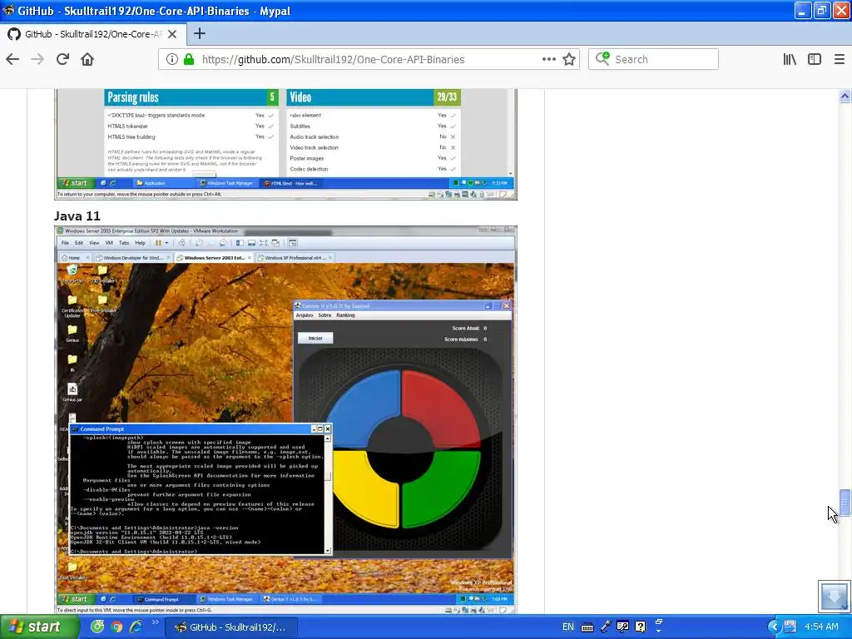
Task: Select the GitHub - Skulltrail192/One-Core-API tab
Action: [93, 33]
